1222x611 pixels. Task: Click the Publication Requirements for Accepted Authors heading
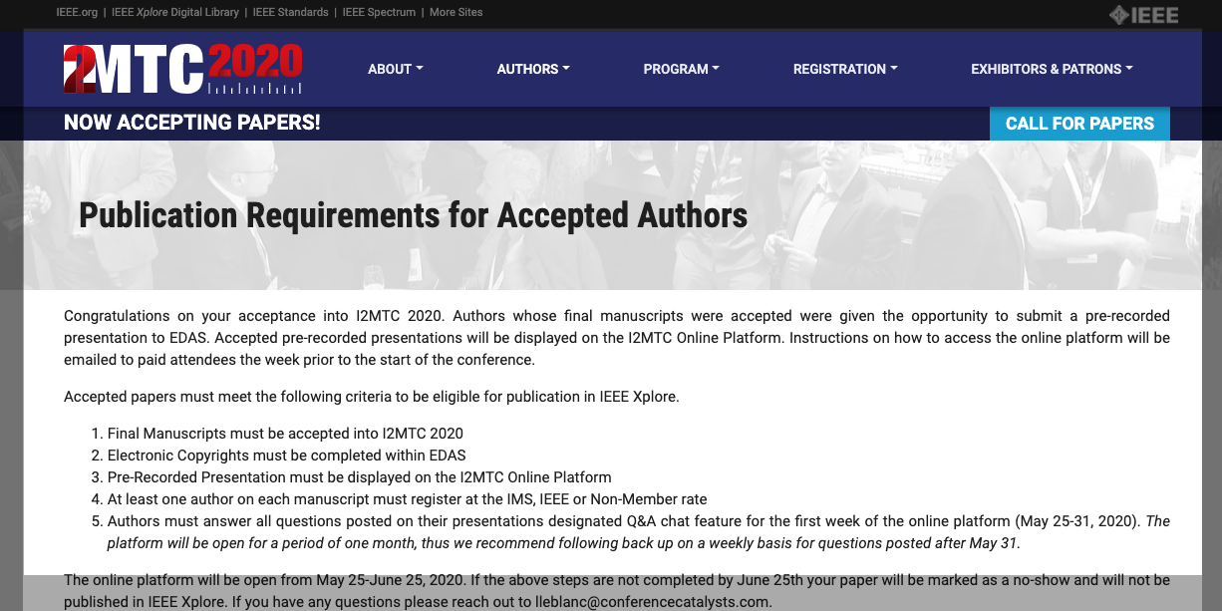click(x=413, y=214)
